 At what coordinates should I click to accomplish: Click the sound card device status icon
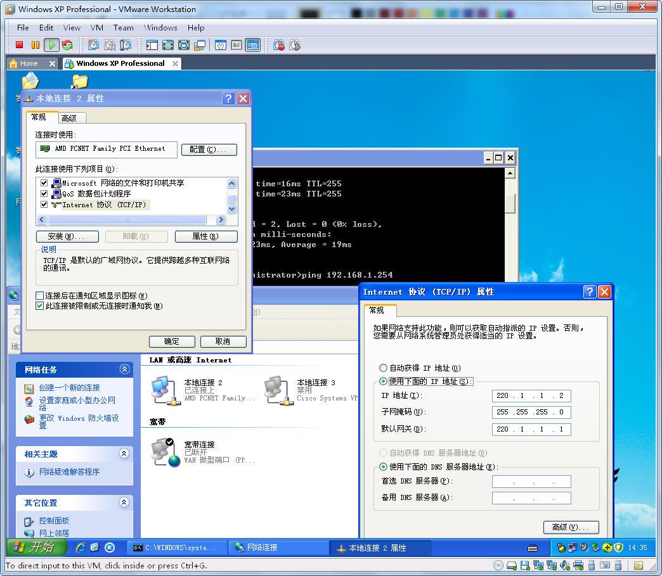tap(565, 565)
